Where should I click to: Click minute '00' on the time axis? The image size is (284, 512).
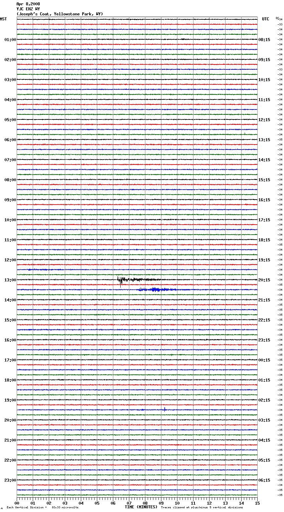tap(17, 503)
